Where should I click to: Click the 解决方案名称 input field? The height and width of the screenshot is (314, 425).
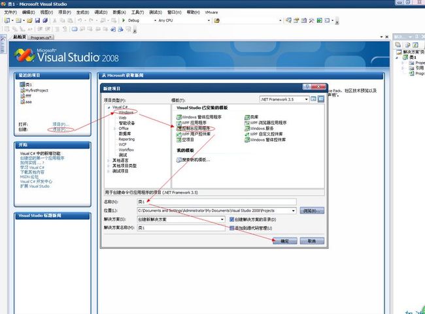[181, 228]
